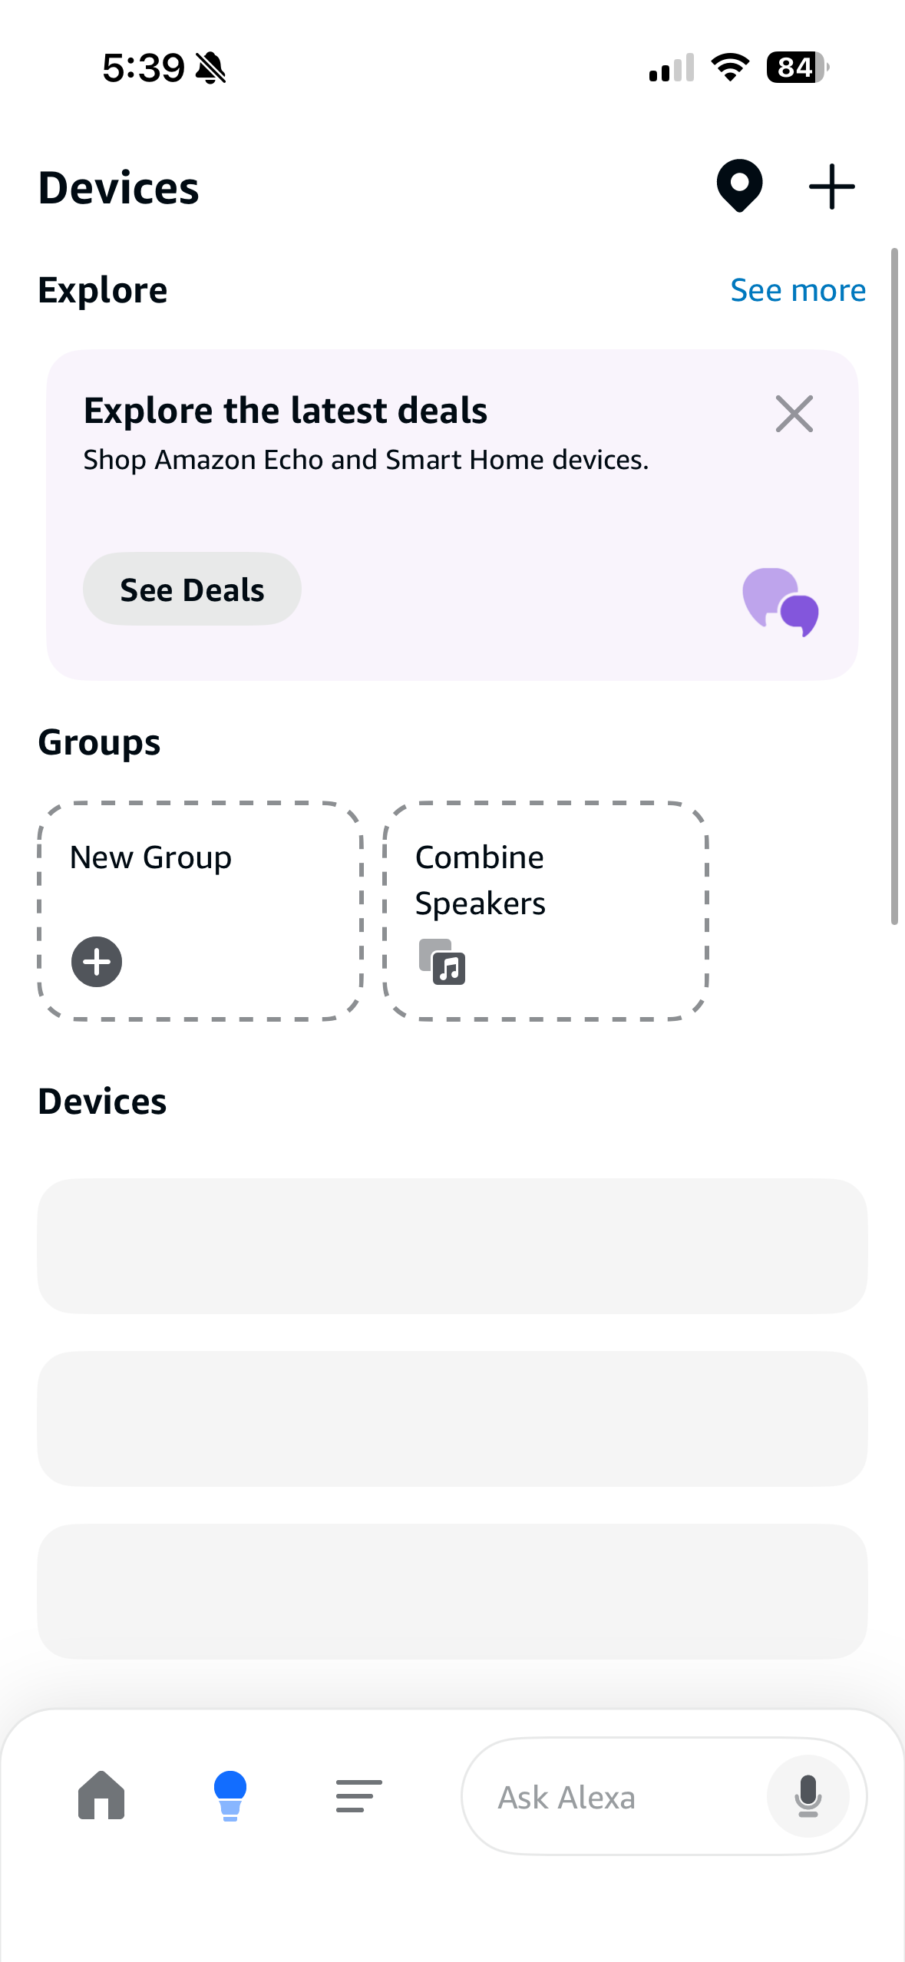Open the More menu tab
905x1962 pixels.
coord(358,1795)
